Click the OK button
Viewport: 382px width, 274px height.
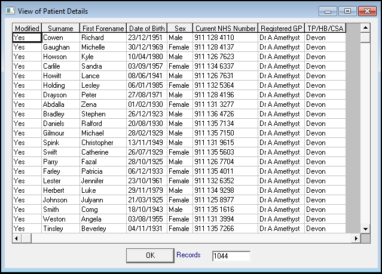[x=150, y=255]
